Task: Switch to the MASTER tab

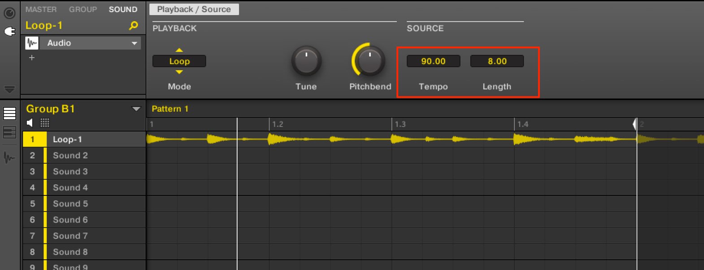Action: [41, 9]
